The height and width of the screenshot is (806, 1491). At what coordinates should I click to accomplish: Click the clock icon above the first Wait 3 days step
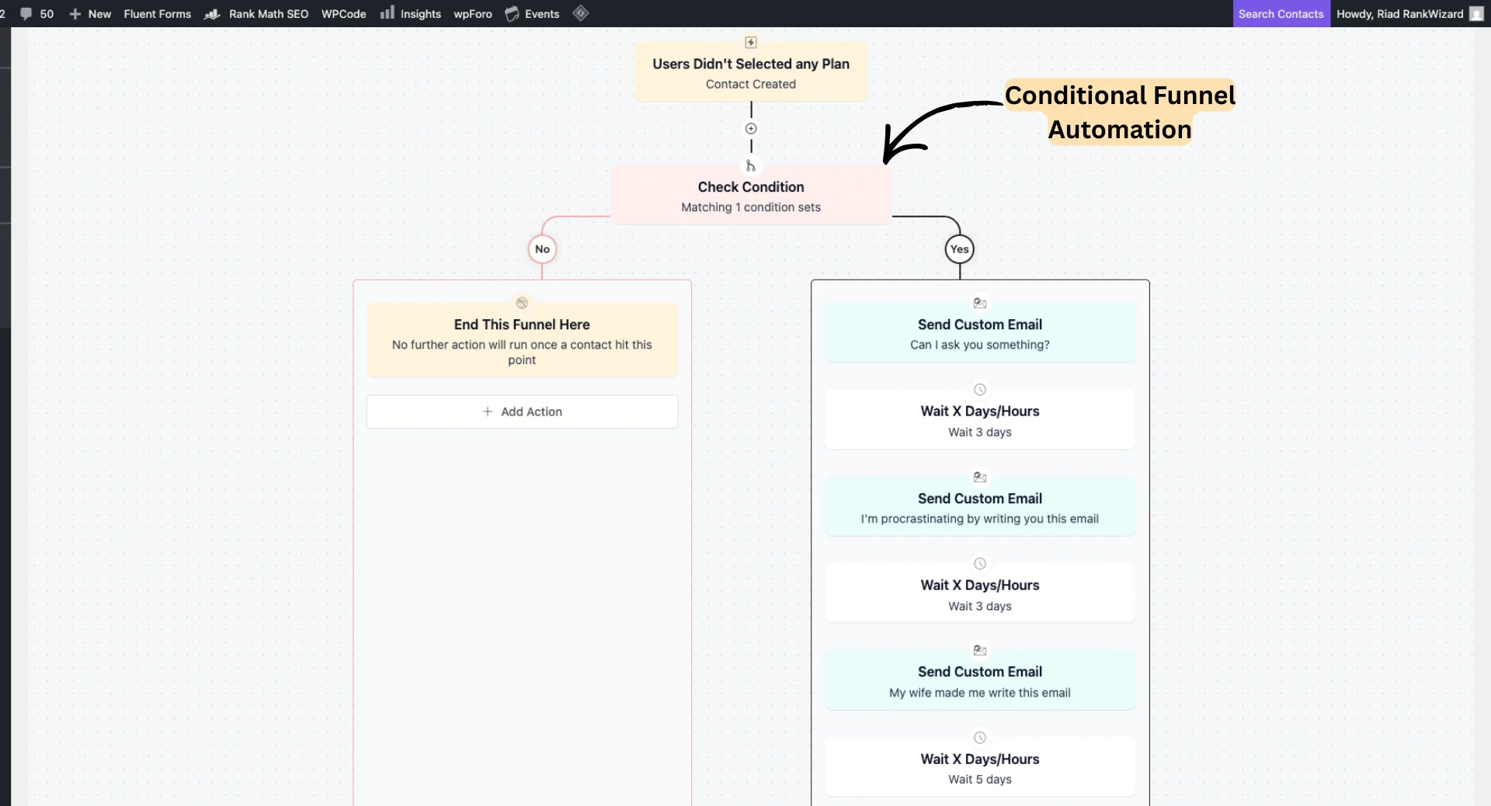[x=979, y=390]
